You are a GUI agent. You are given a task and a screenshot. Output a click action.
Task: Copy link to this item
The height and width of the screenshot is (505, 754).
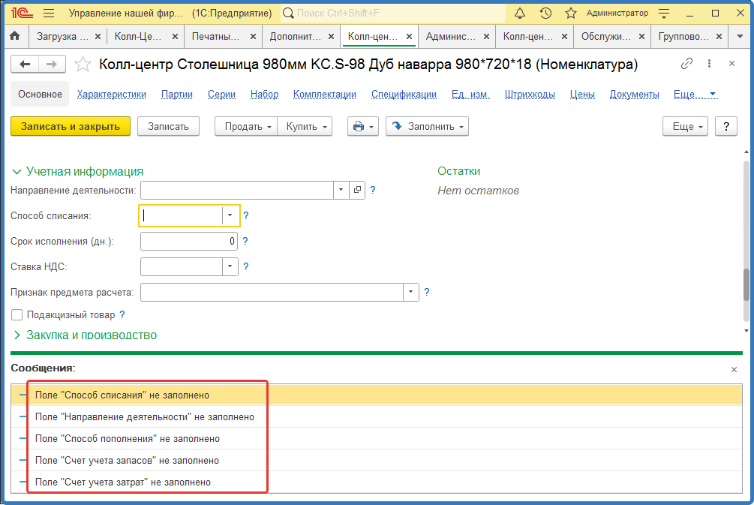[x=686, y=64]
